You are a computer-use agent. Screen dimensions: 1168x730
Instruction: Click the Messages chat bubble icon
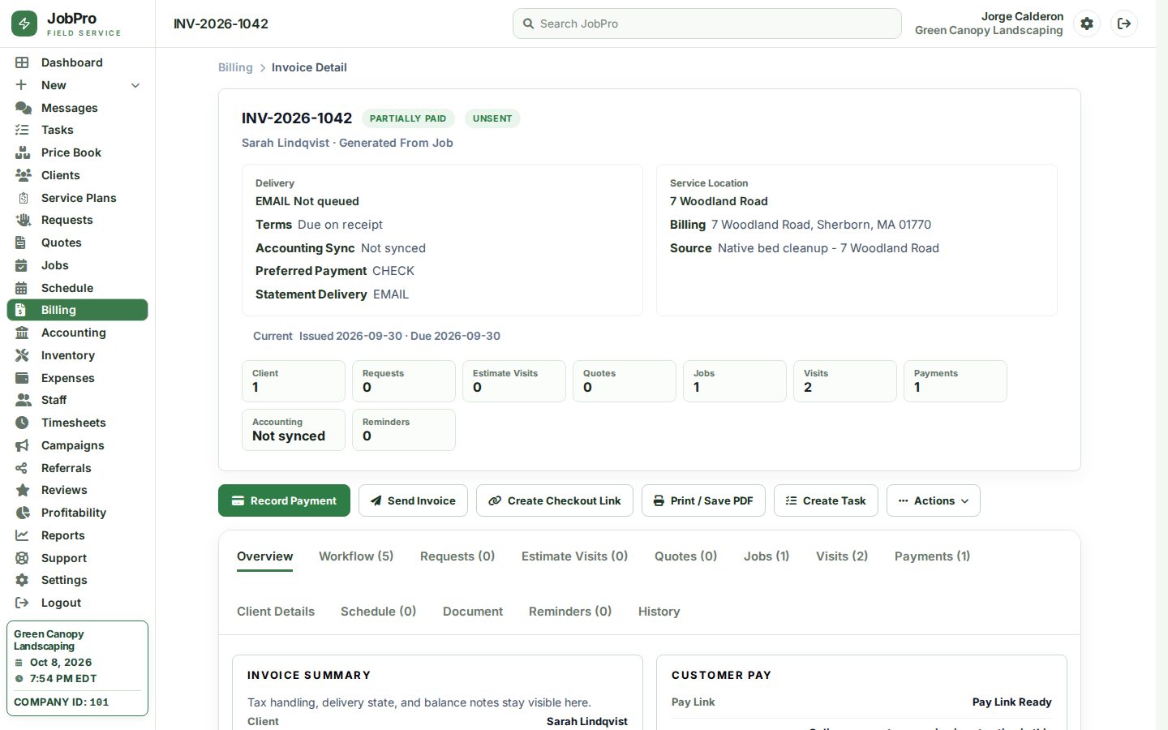(23, 108)
